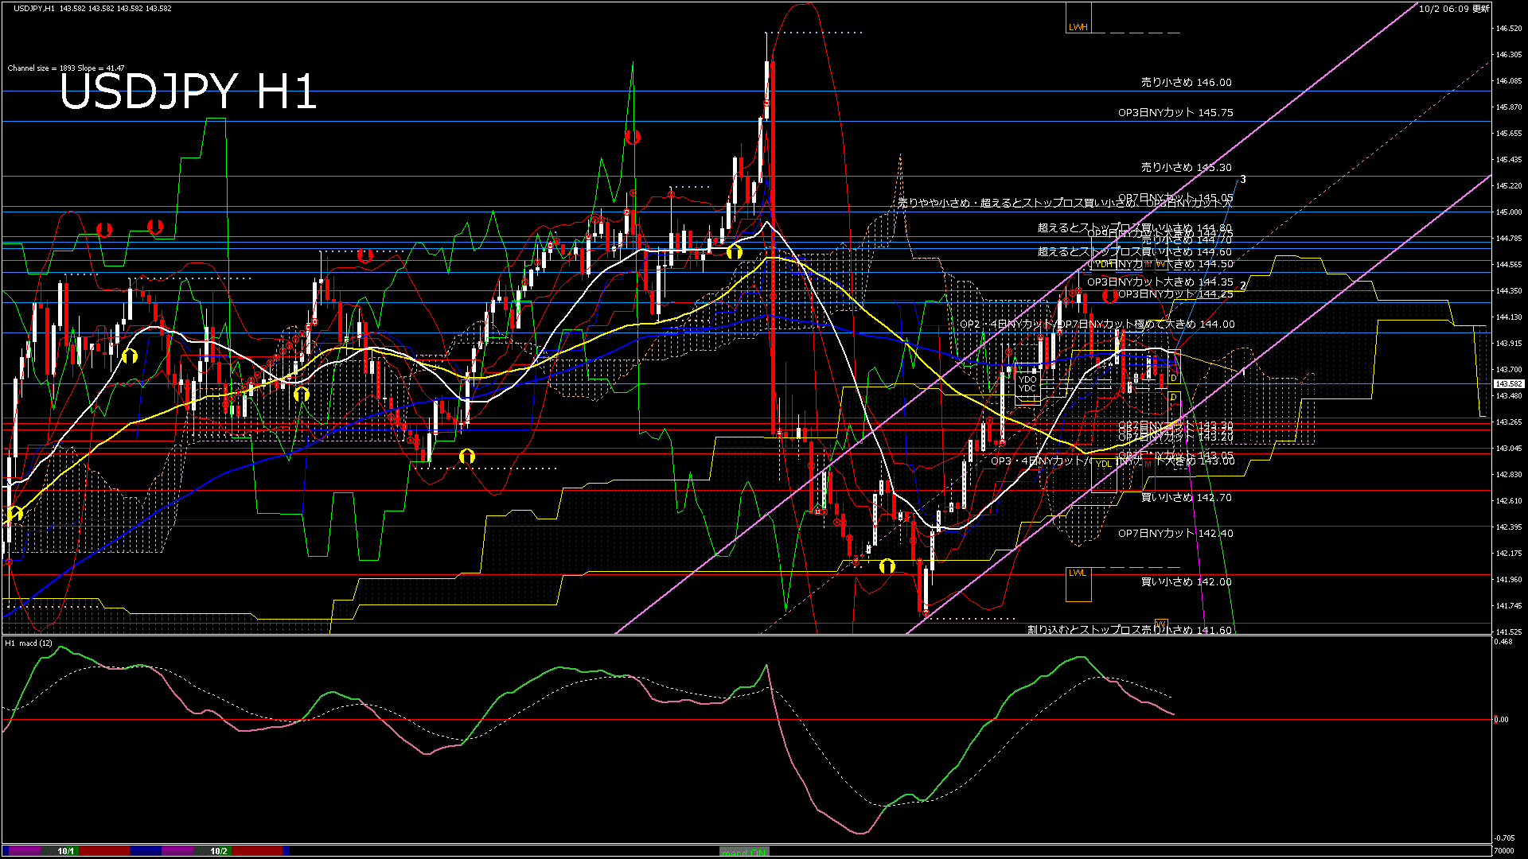
Task: Click the 10/2 date segment in session bar
Action: click(219, 851)
